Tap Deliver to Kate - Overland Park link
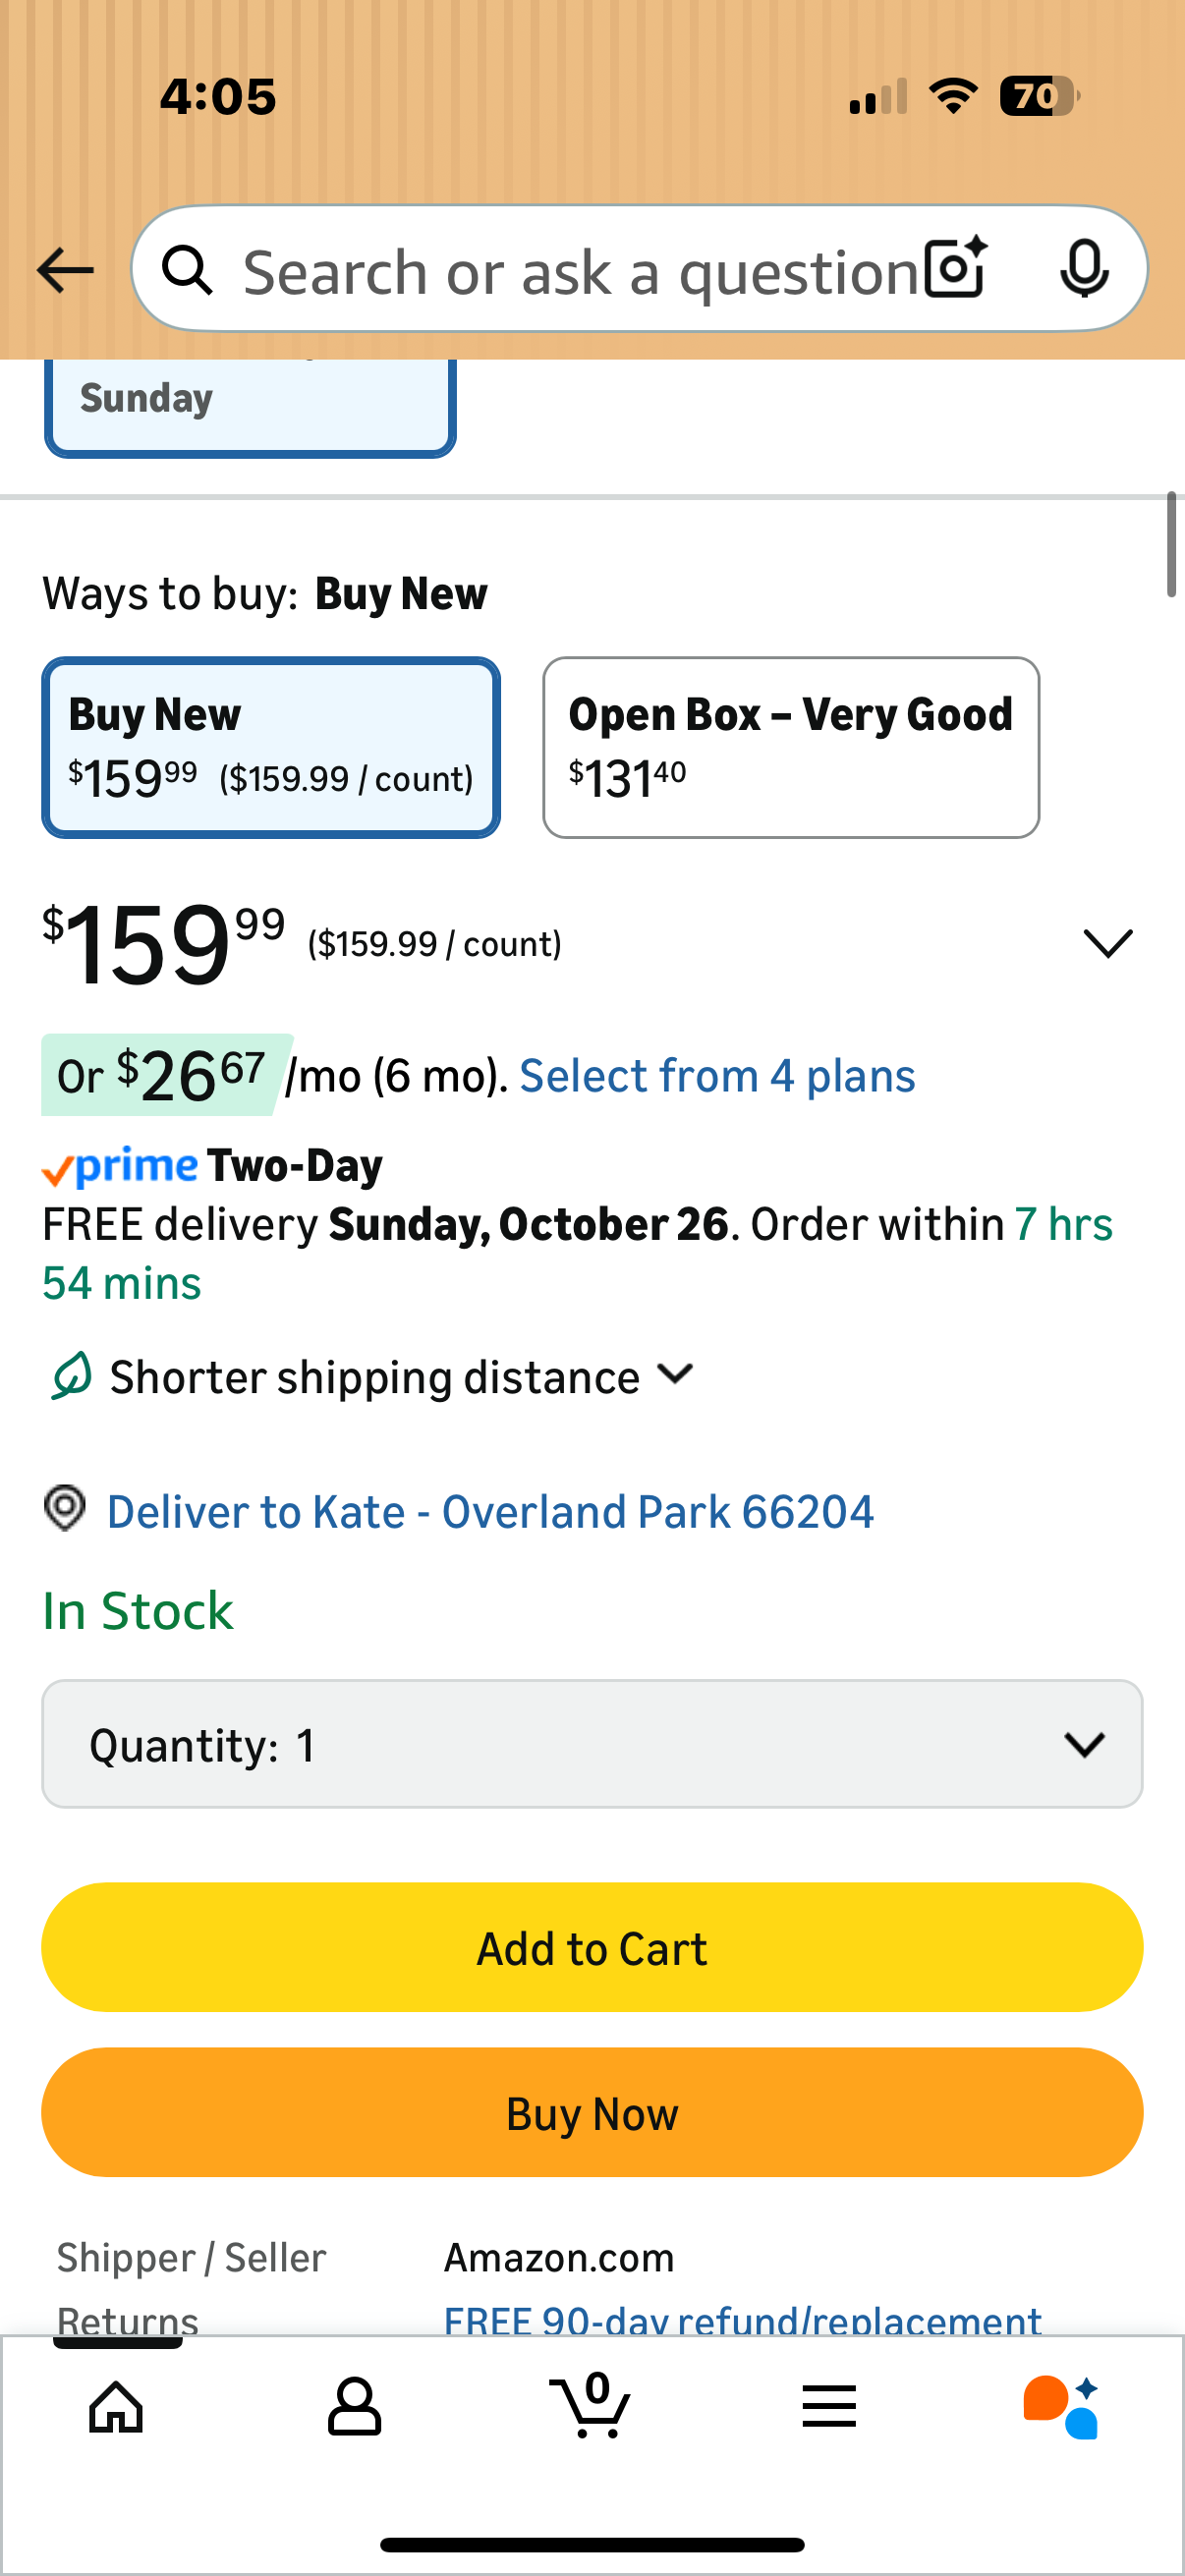The height and width of the screenshot is (2576, 1185). 490,1511
